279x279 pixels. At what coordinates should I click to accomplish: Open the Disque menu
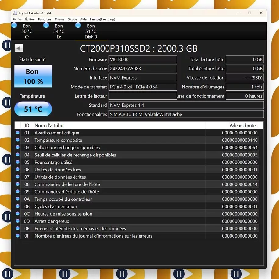pos(72,20)
